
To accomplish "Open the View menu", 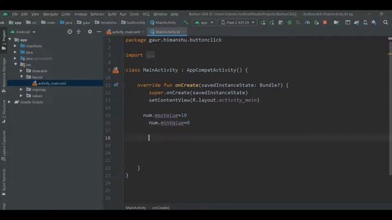I will click(35, 14).
